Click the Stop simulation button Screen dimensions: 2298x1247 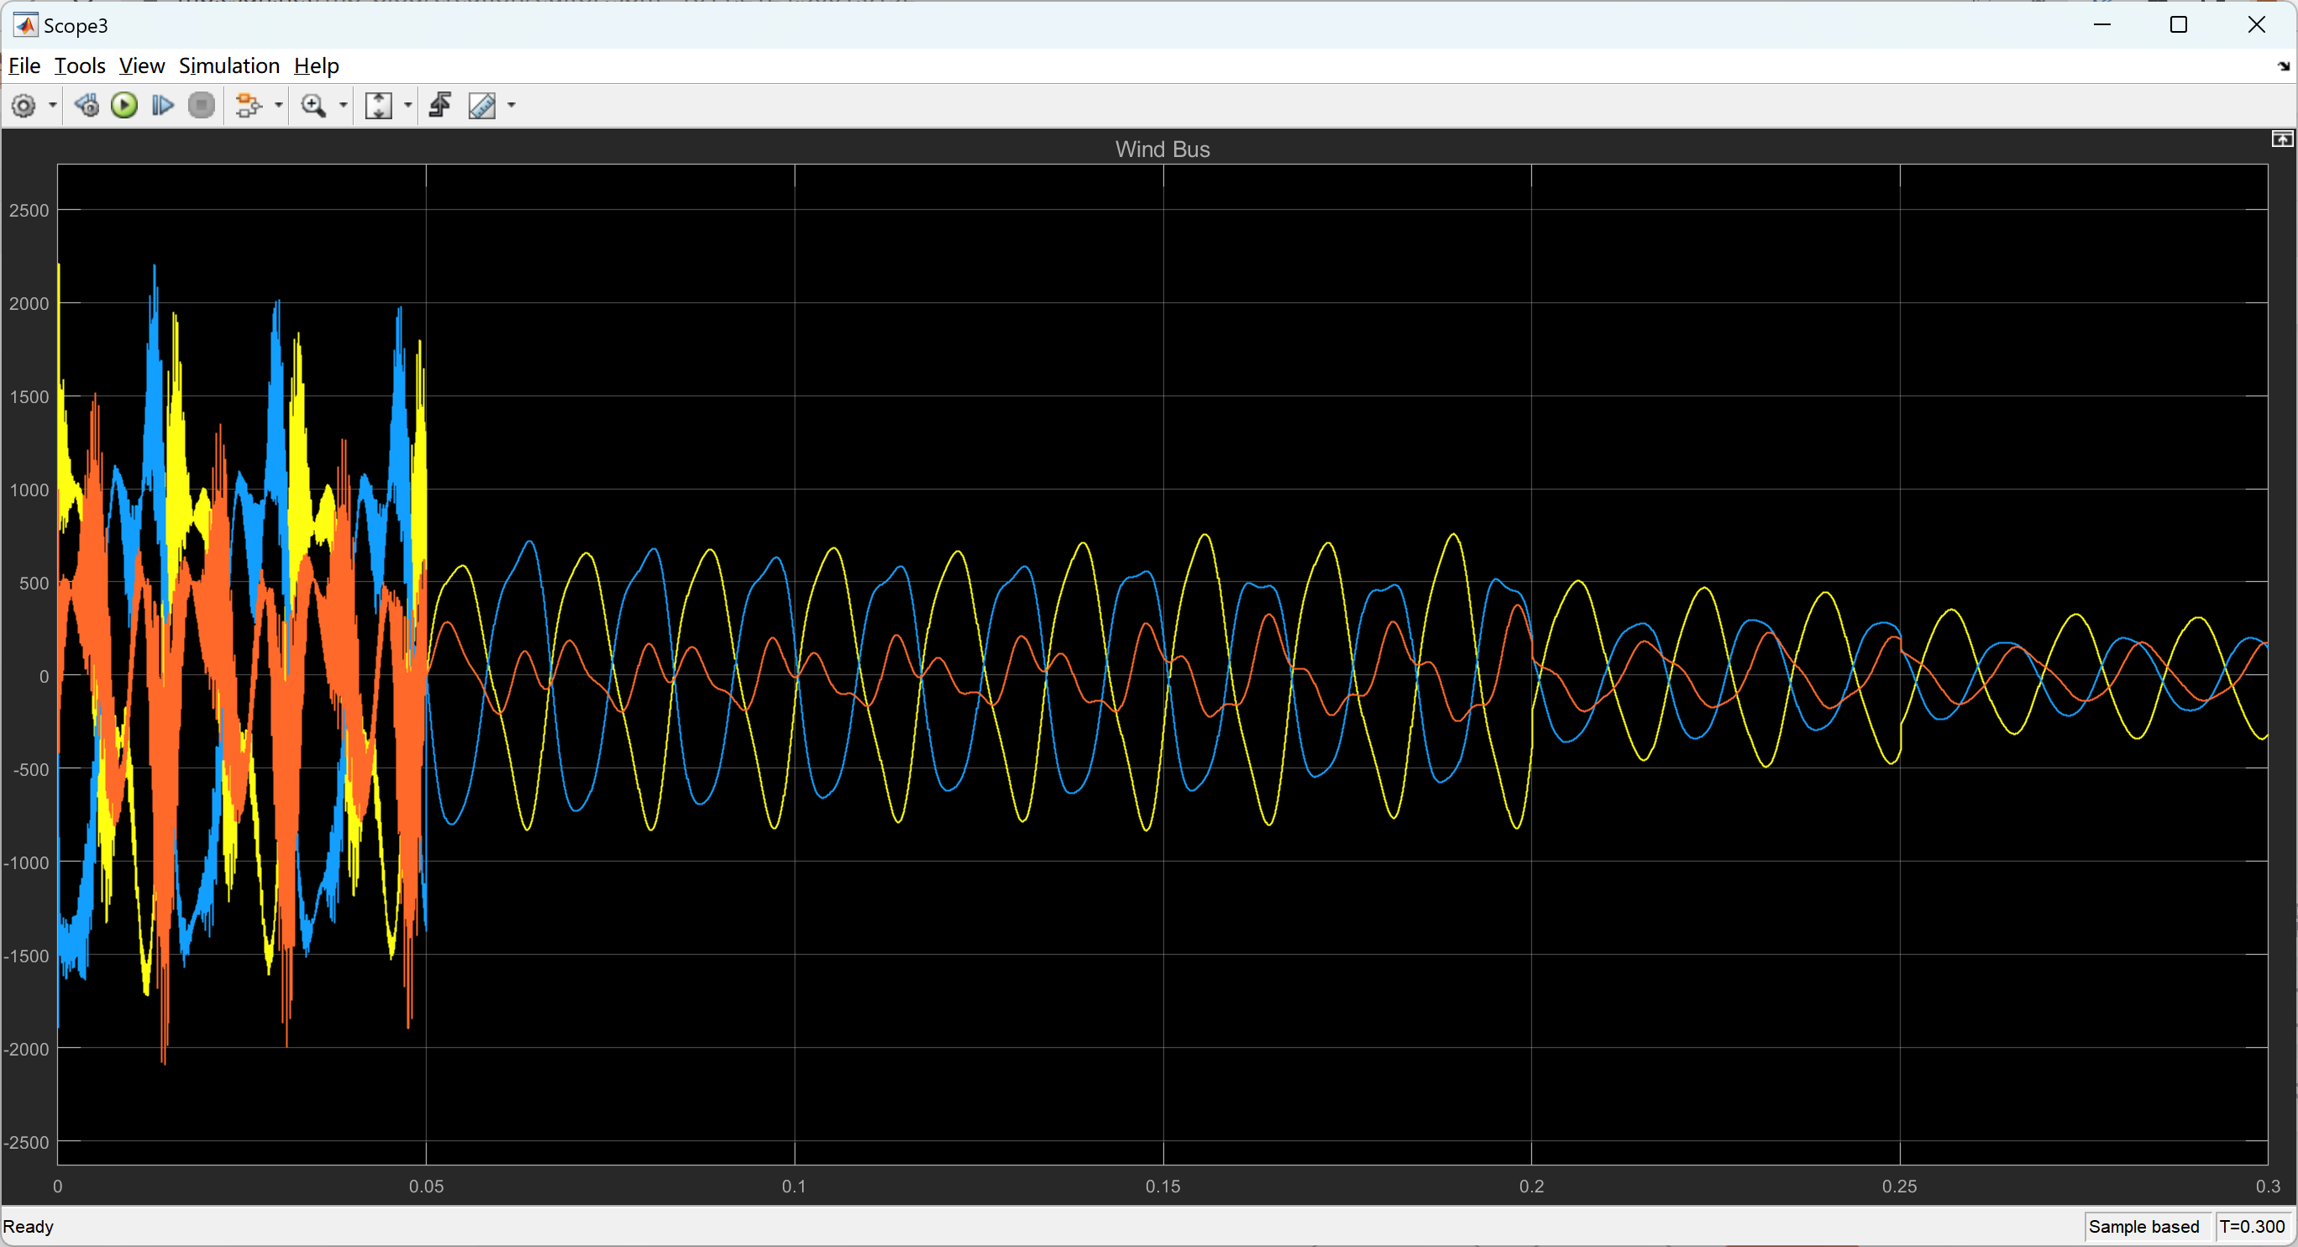click(x=202, y=105)
